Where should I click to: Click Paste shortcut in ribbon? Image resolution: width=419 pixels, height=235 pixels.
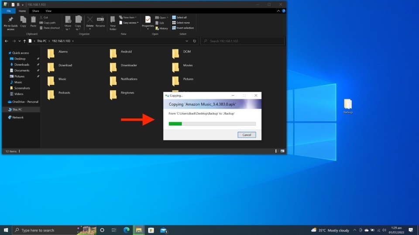pyautogui.click(x=50, y=28)
